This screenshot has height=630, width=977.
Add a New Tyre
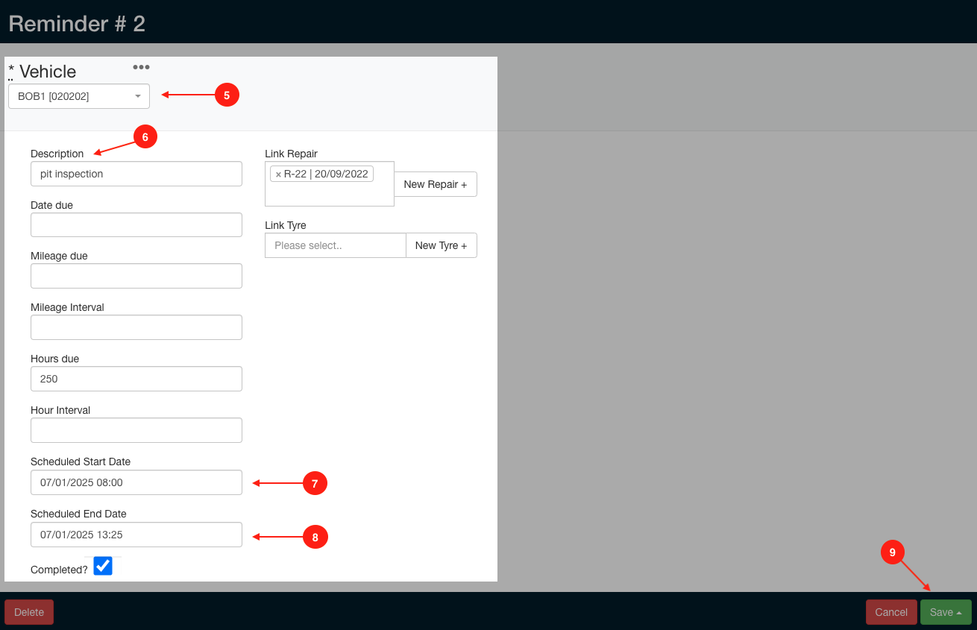(x=442, y=245)
